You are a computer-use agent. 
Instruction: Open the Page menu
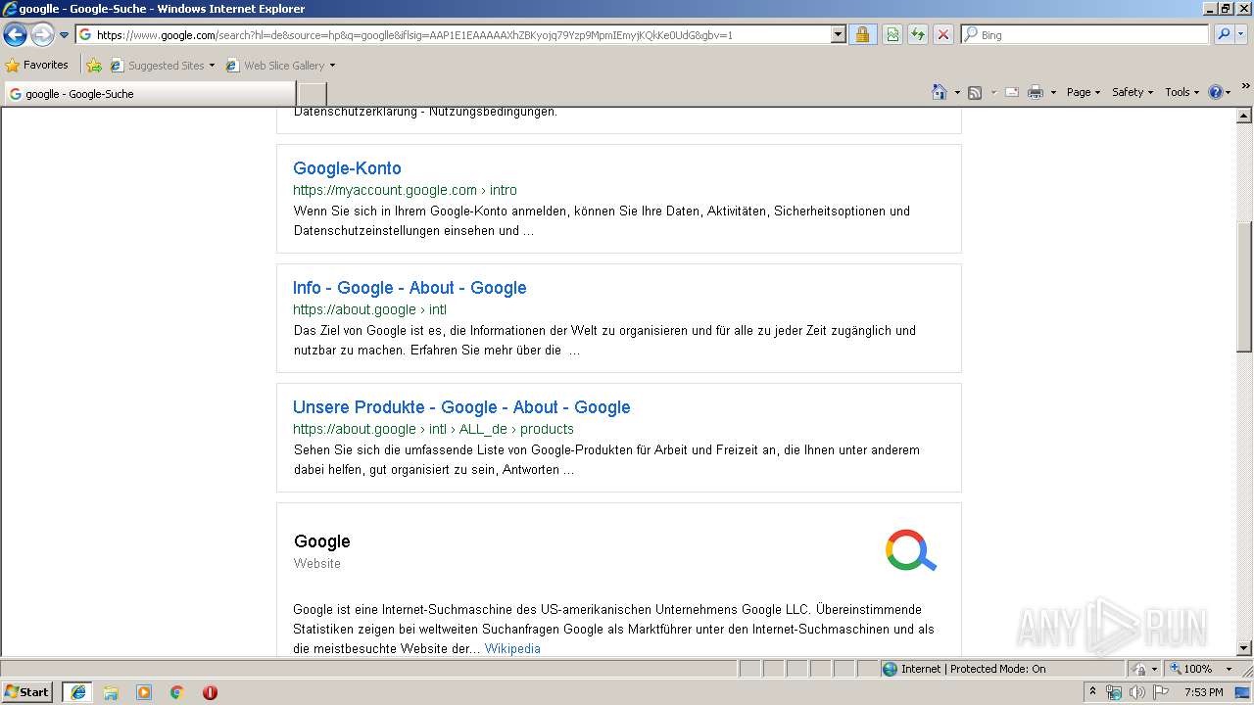[1083, 92]
